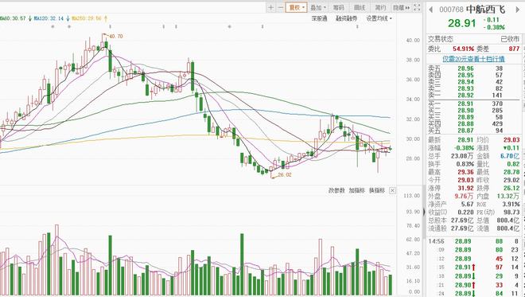The image size is (525, 297).
Task: Zoom in chart with plus icon
Action: click(x=271, y=7)
